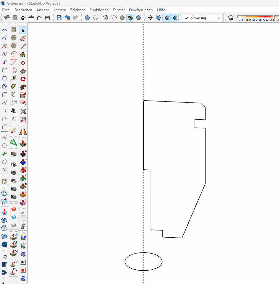The image size is (279, 284).
Task: Activate the Paint Bucket tool
Action: point(23,54)
